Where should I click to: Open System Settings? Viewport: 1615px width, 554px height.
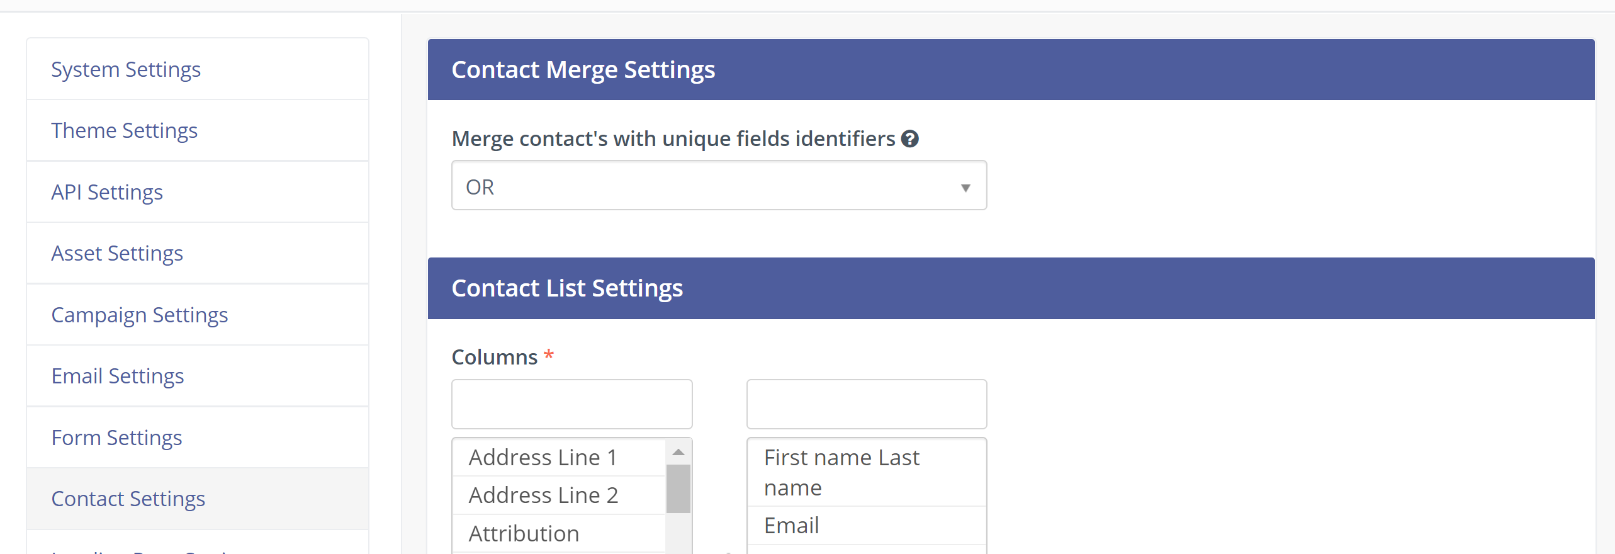point(125,69)
